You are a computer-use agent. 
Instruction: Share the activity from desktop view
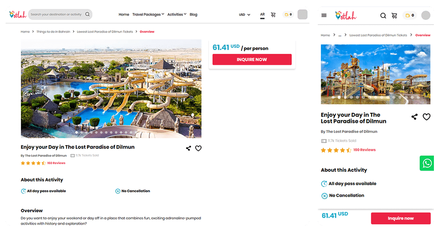(x=188, y=148)
